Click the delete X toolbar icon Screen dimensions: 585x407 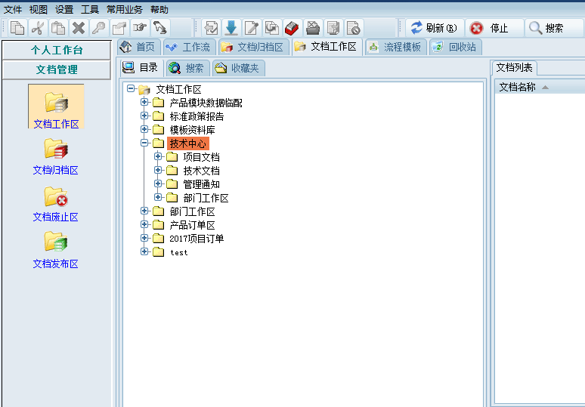[x=78, y=28]
